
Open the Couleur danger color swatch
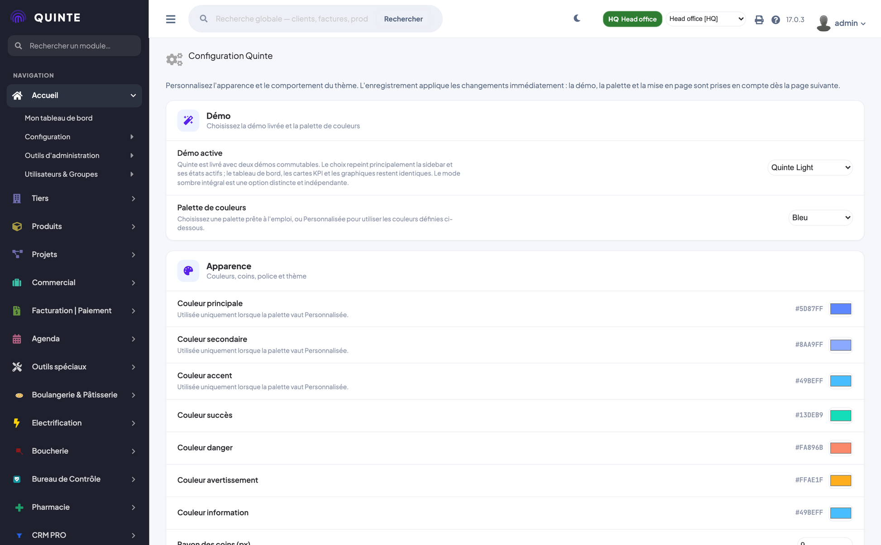[841, 448]
